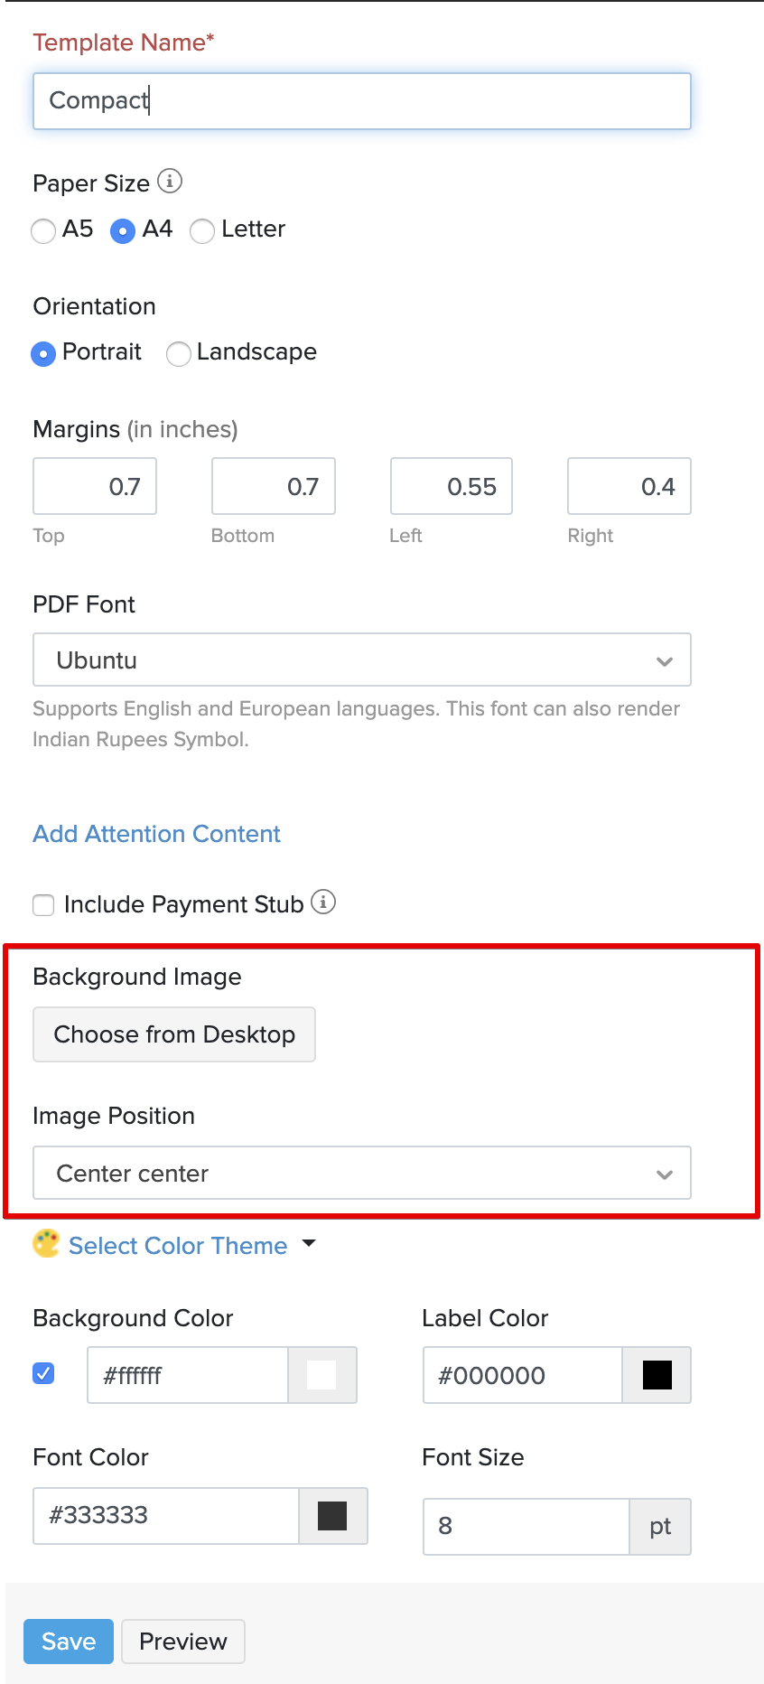Switch orientation to Landscape

(x=179, y=353)
